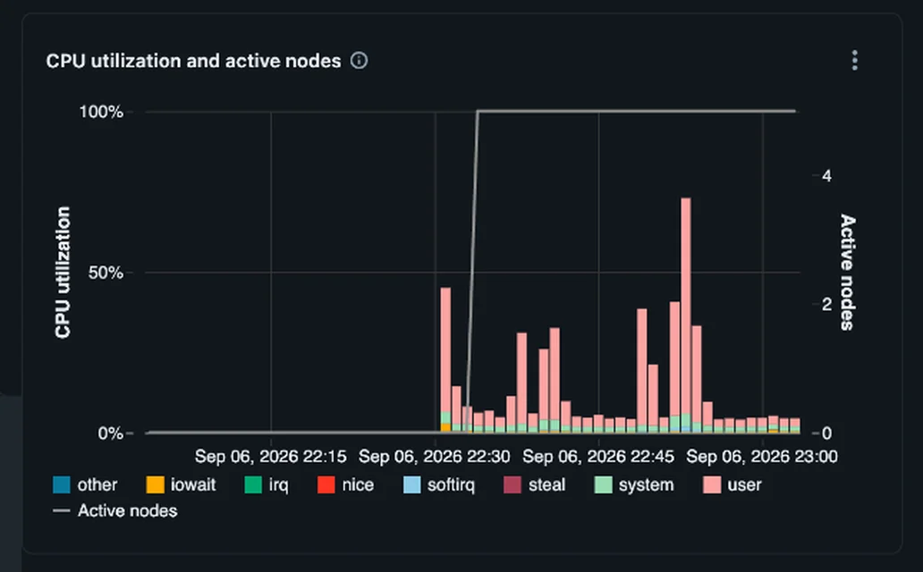The height and width of the screenshot is (572, 923).
Task: Click the 'CPU utilization' vertical axis title
Action: click(63, 273)
